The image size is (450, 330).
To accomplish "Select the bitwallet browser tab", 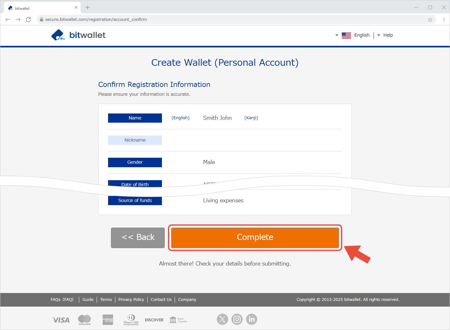I will (42, 8).
